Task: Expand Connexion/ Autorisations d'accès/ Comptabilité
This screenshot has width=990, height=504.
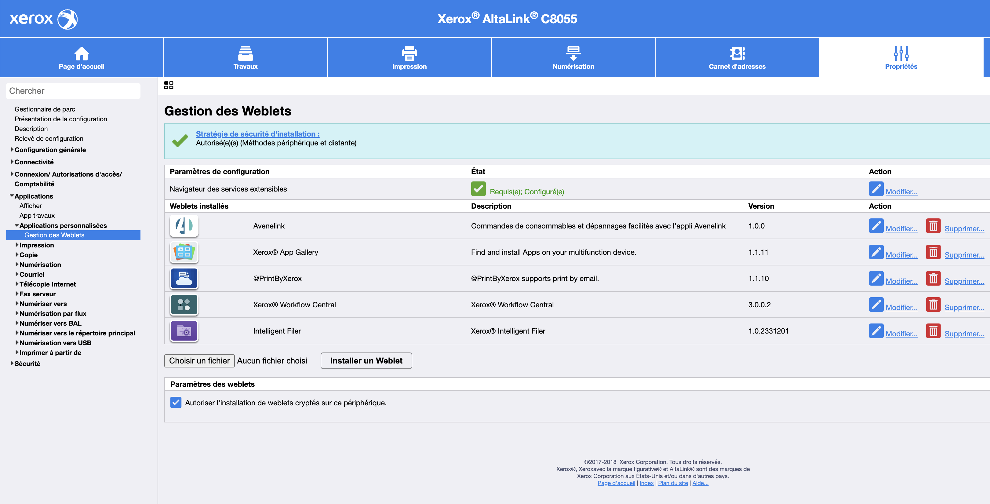Action: coord(12,174)
